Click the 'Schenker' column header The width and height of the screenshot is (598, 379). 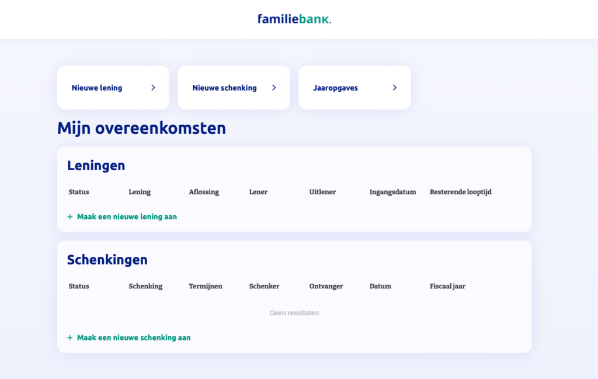click(265, 286)
